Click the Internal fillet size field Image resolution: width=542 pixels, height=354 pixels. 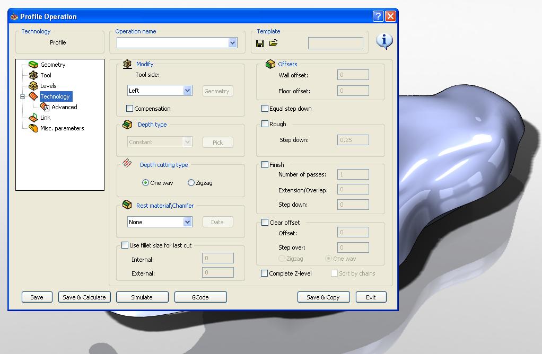[x=218, y=258]
